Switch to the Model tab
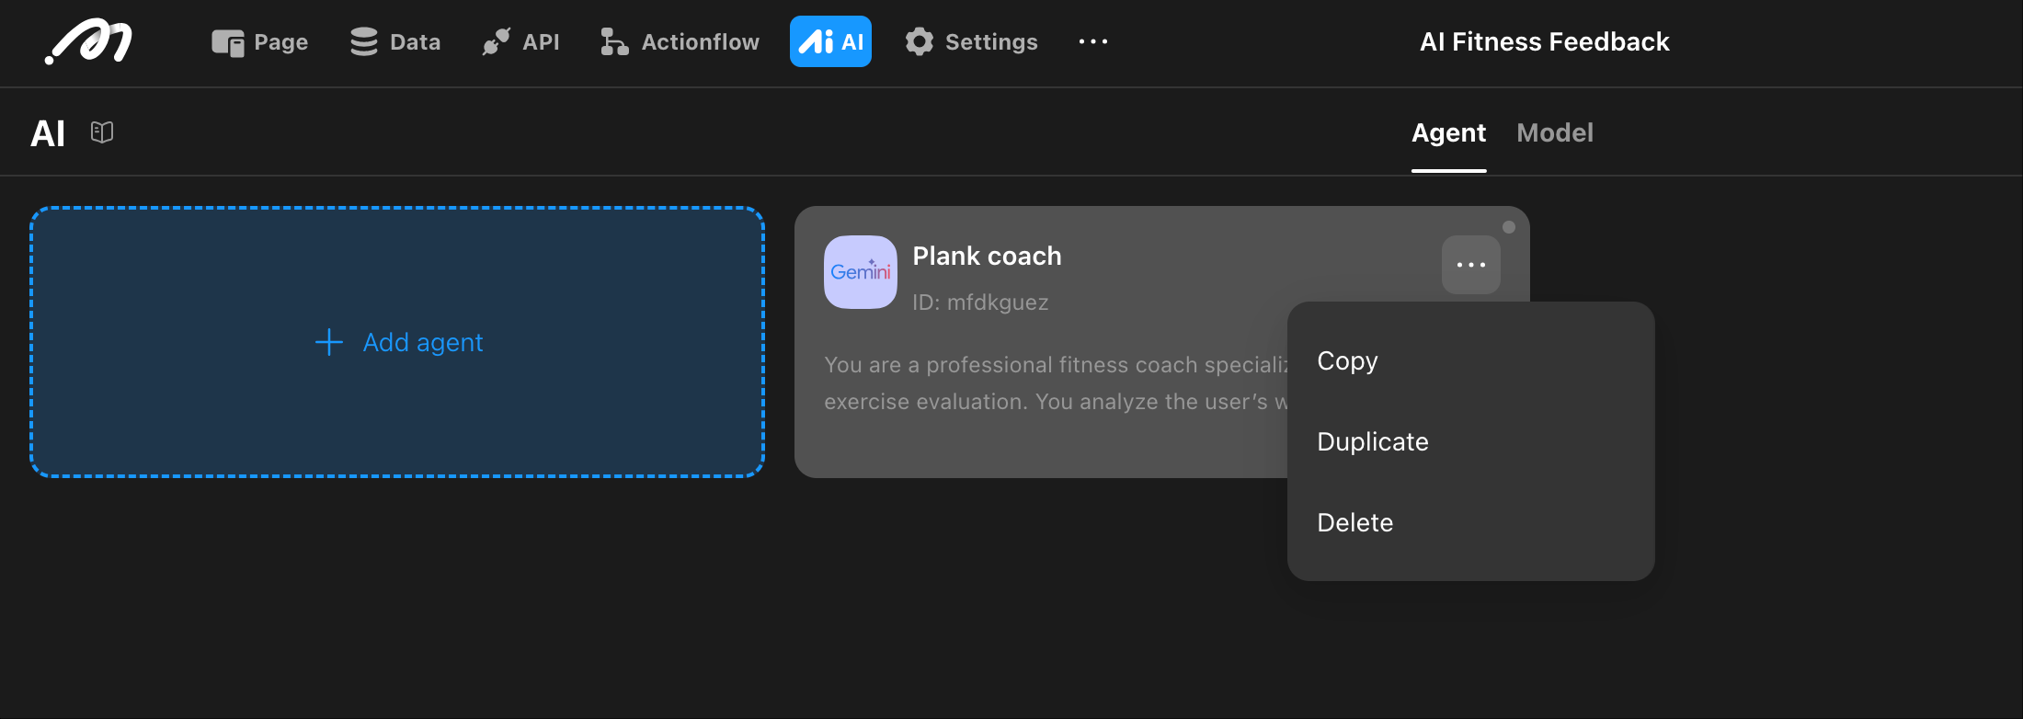The image size is (2023, 719). pyautogui.click(x=1554, y=133)
